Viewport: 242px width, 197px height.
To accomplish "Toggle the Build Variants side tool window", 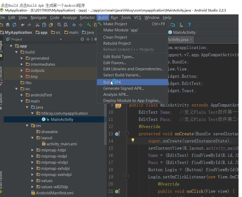I will pyautogui.click(x=1, y=182).
